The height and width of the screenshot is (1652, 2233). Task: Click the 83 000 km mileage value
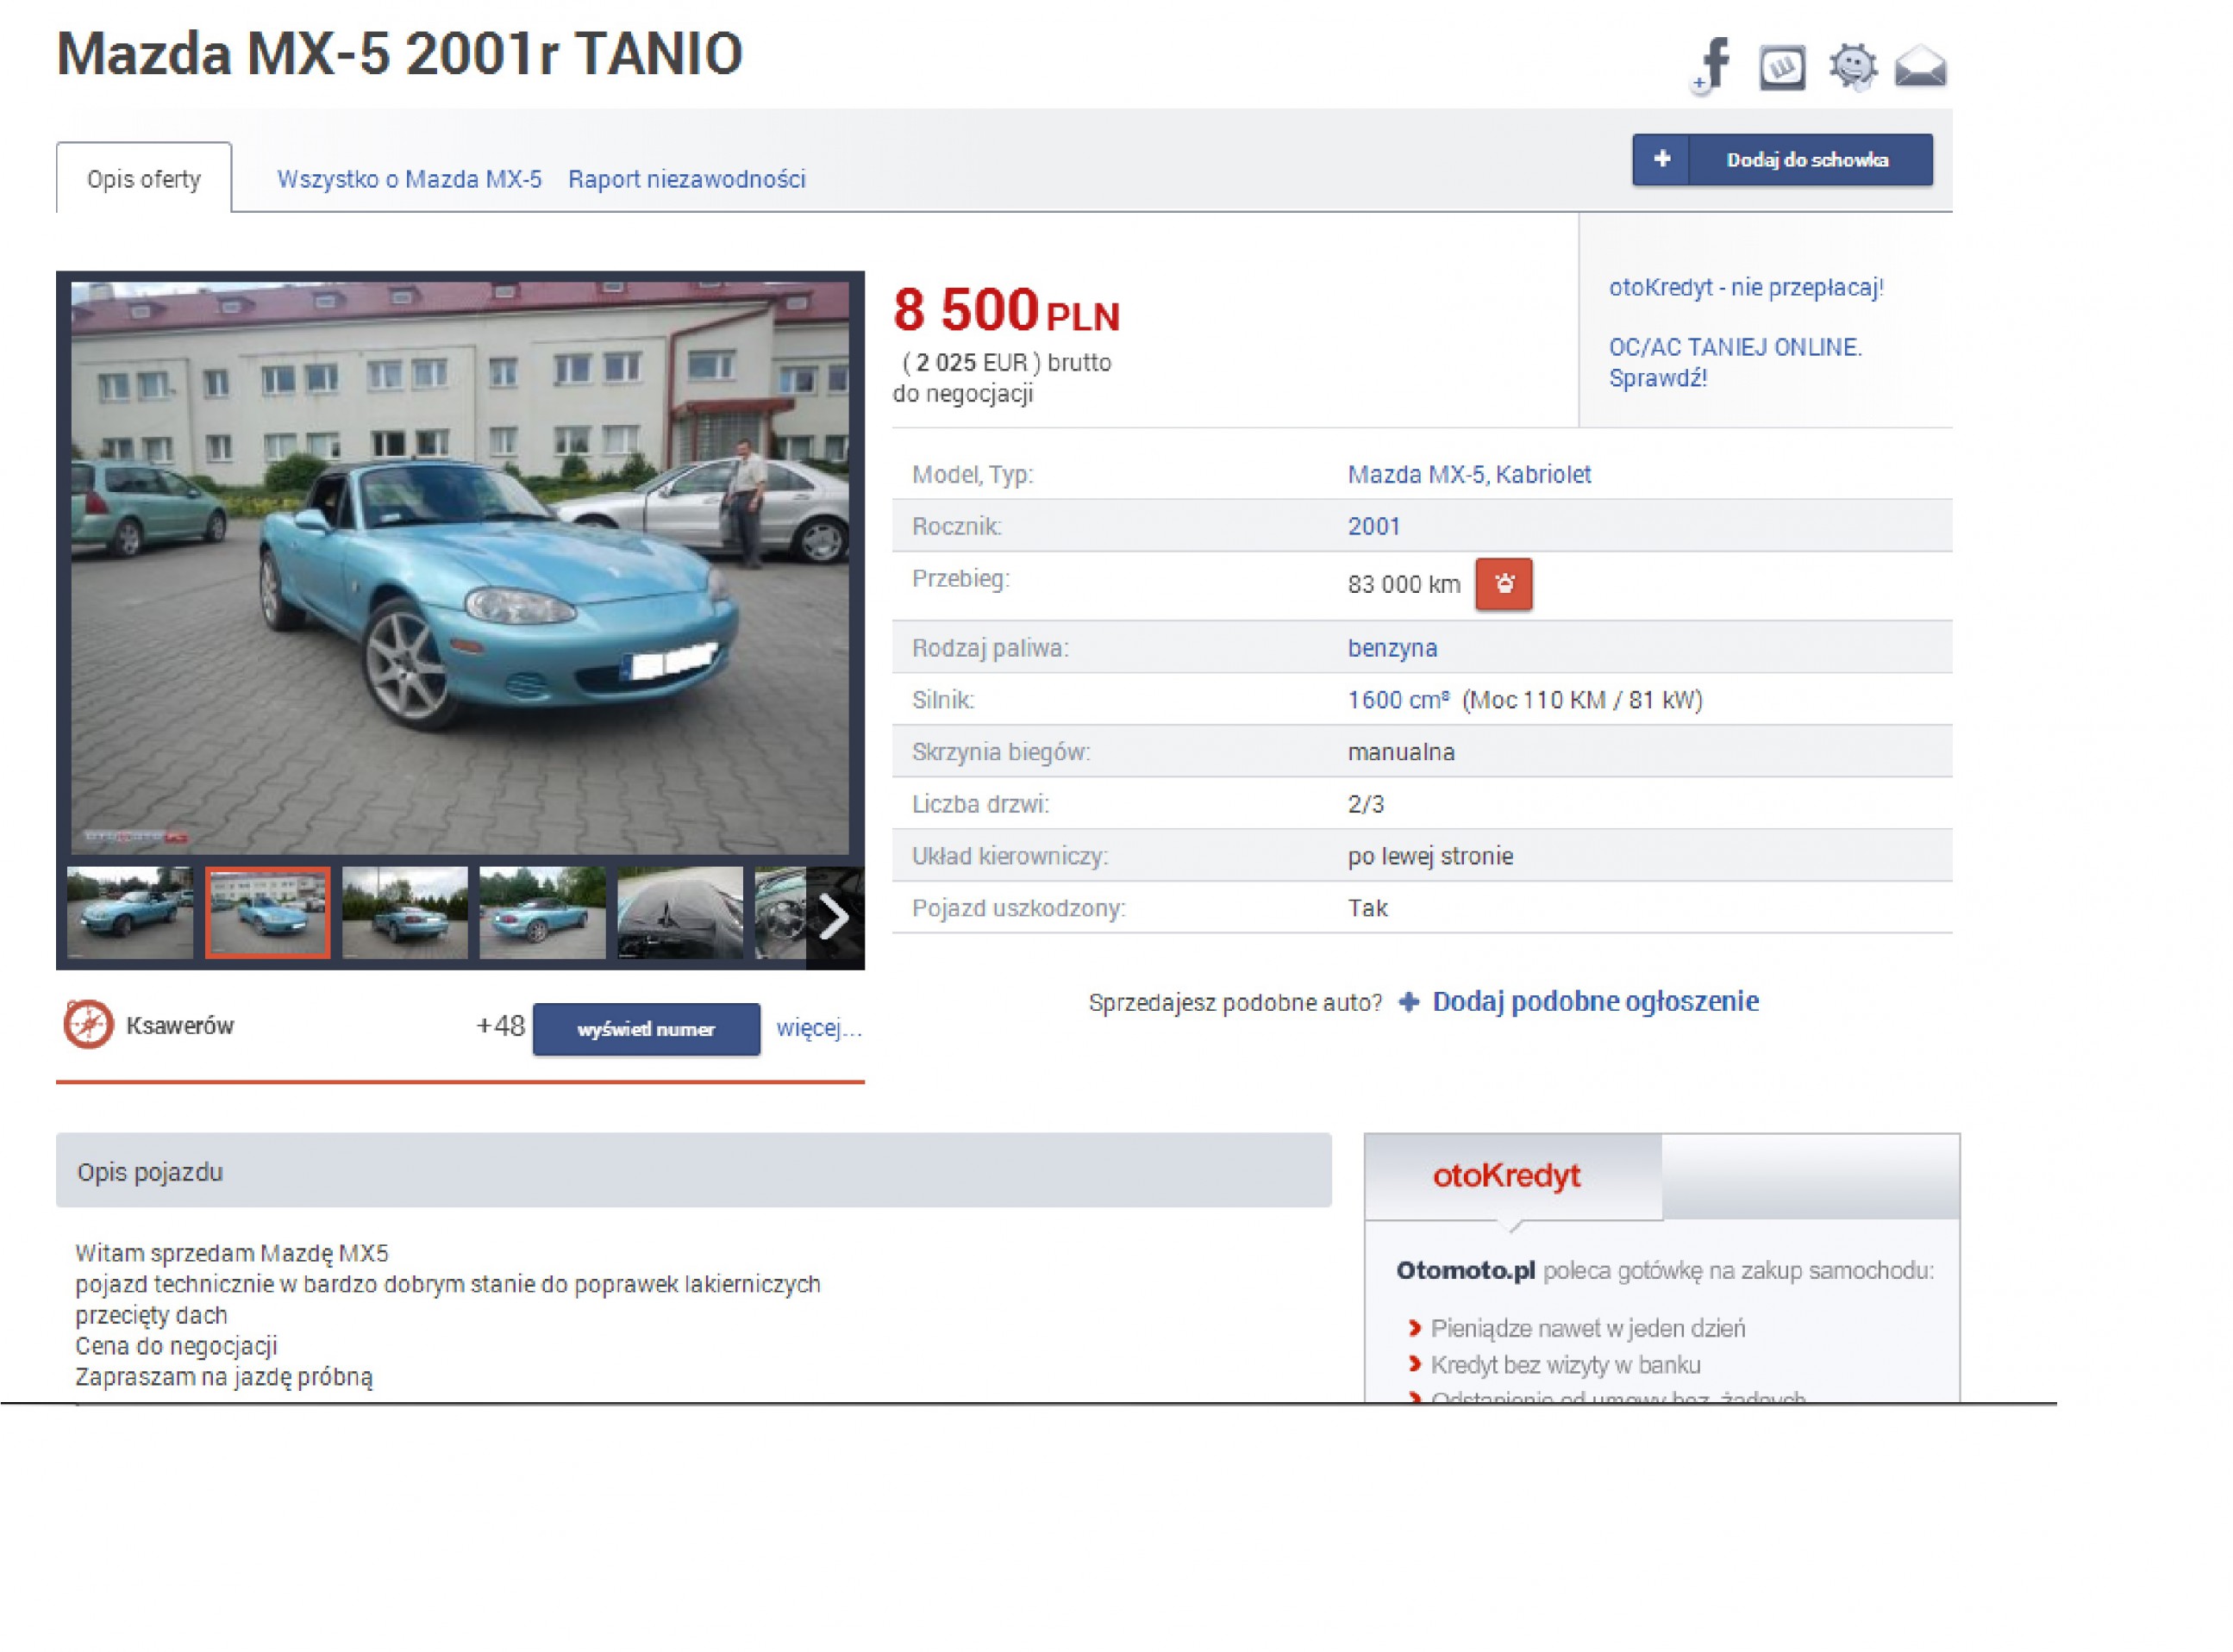[x=1404, y=585]
